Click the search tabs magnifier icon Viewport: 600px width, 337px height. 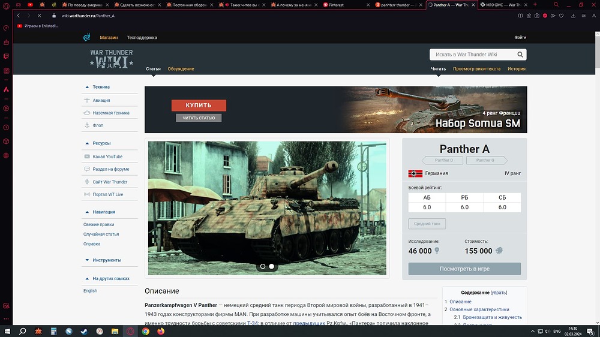[556, 5]
